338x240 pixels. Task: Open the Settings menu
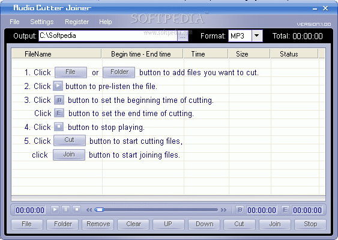click(42, 22)
